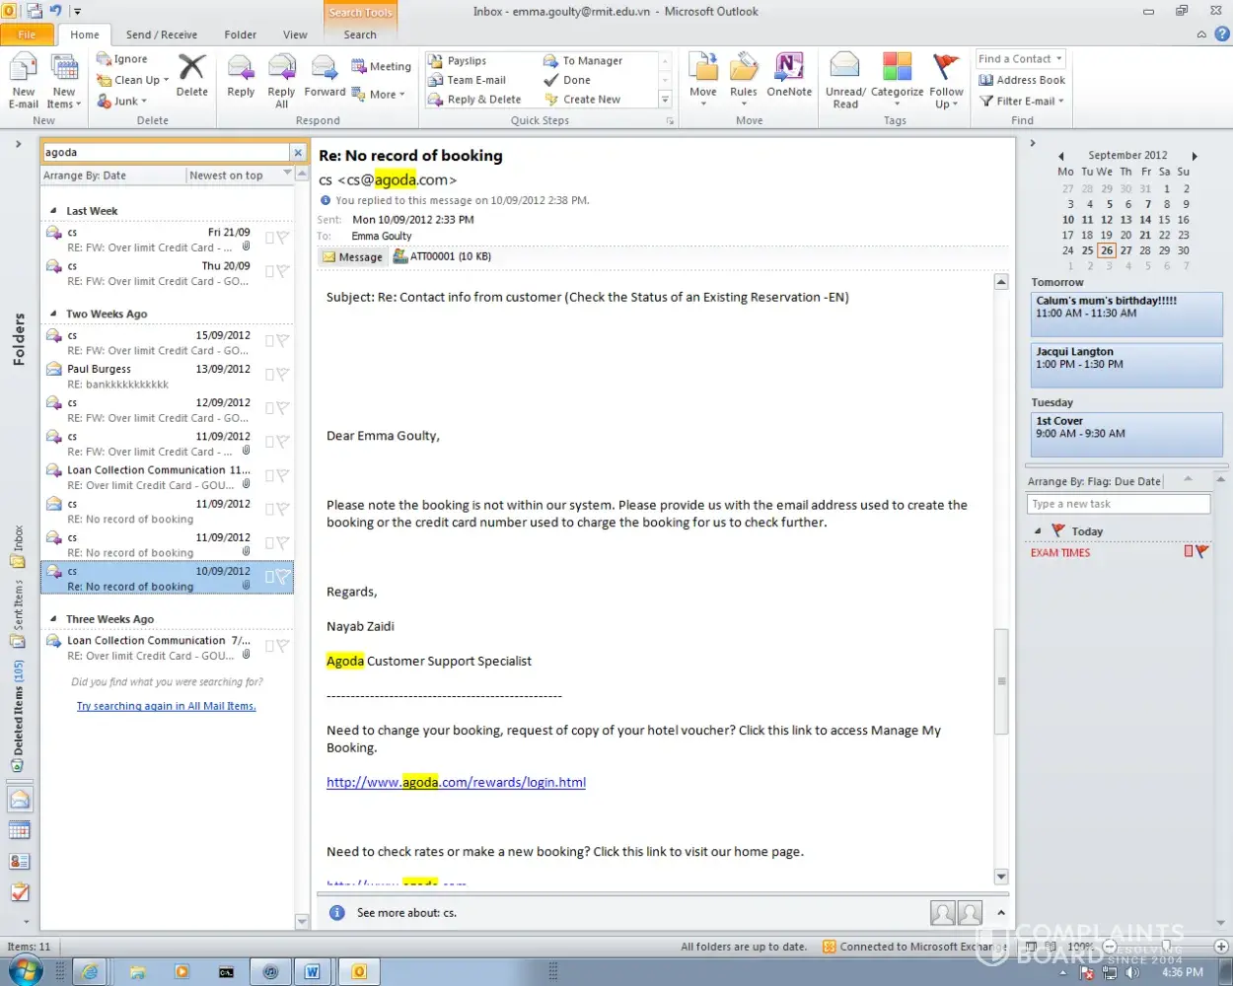Viewport: 1233px width, 986px height.
Task: Open the agoda rewards login link
Action: pyautogui.click(x=456, y=782)
